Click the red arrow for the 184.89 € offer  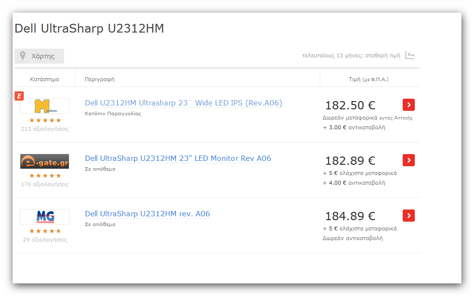409,216
